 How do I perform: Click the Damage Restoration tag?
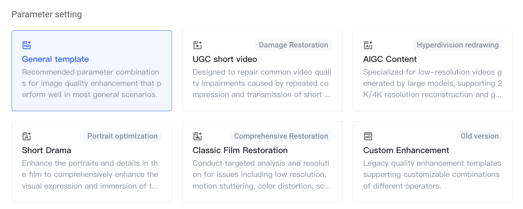click(x=294, y=45)
